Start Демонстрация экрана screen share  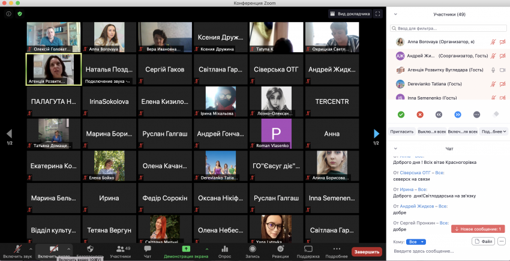pyautogui.click(x=186, y=251)
